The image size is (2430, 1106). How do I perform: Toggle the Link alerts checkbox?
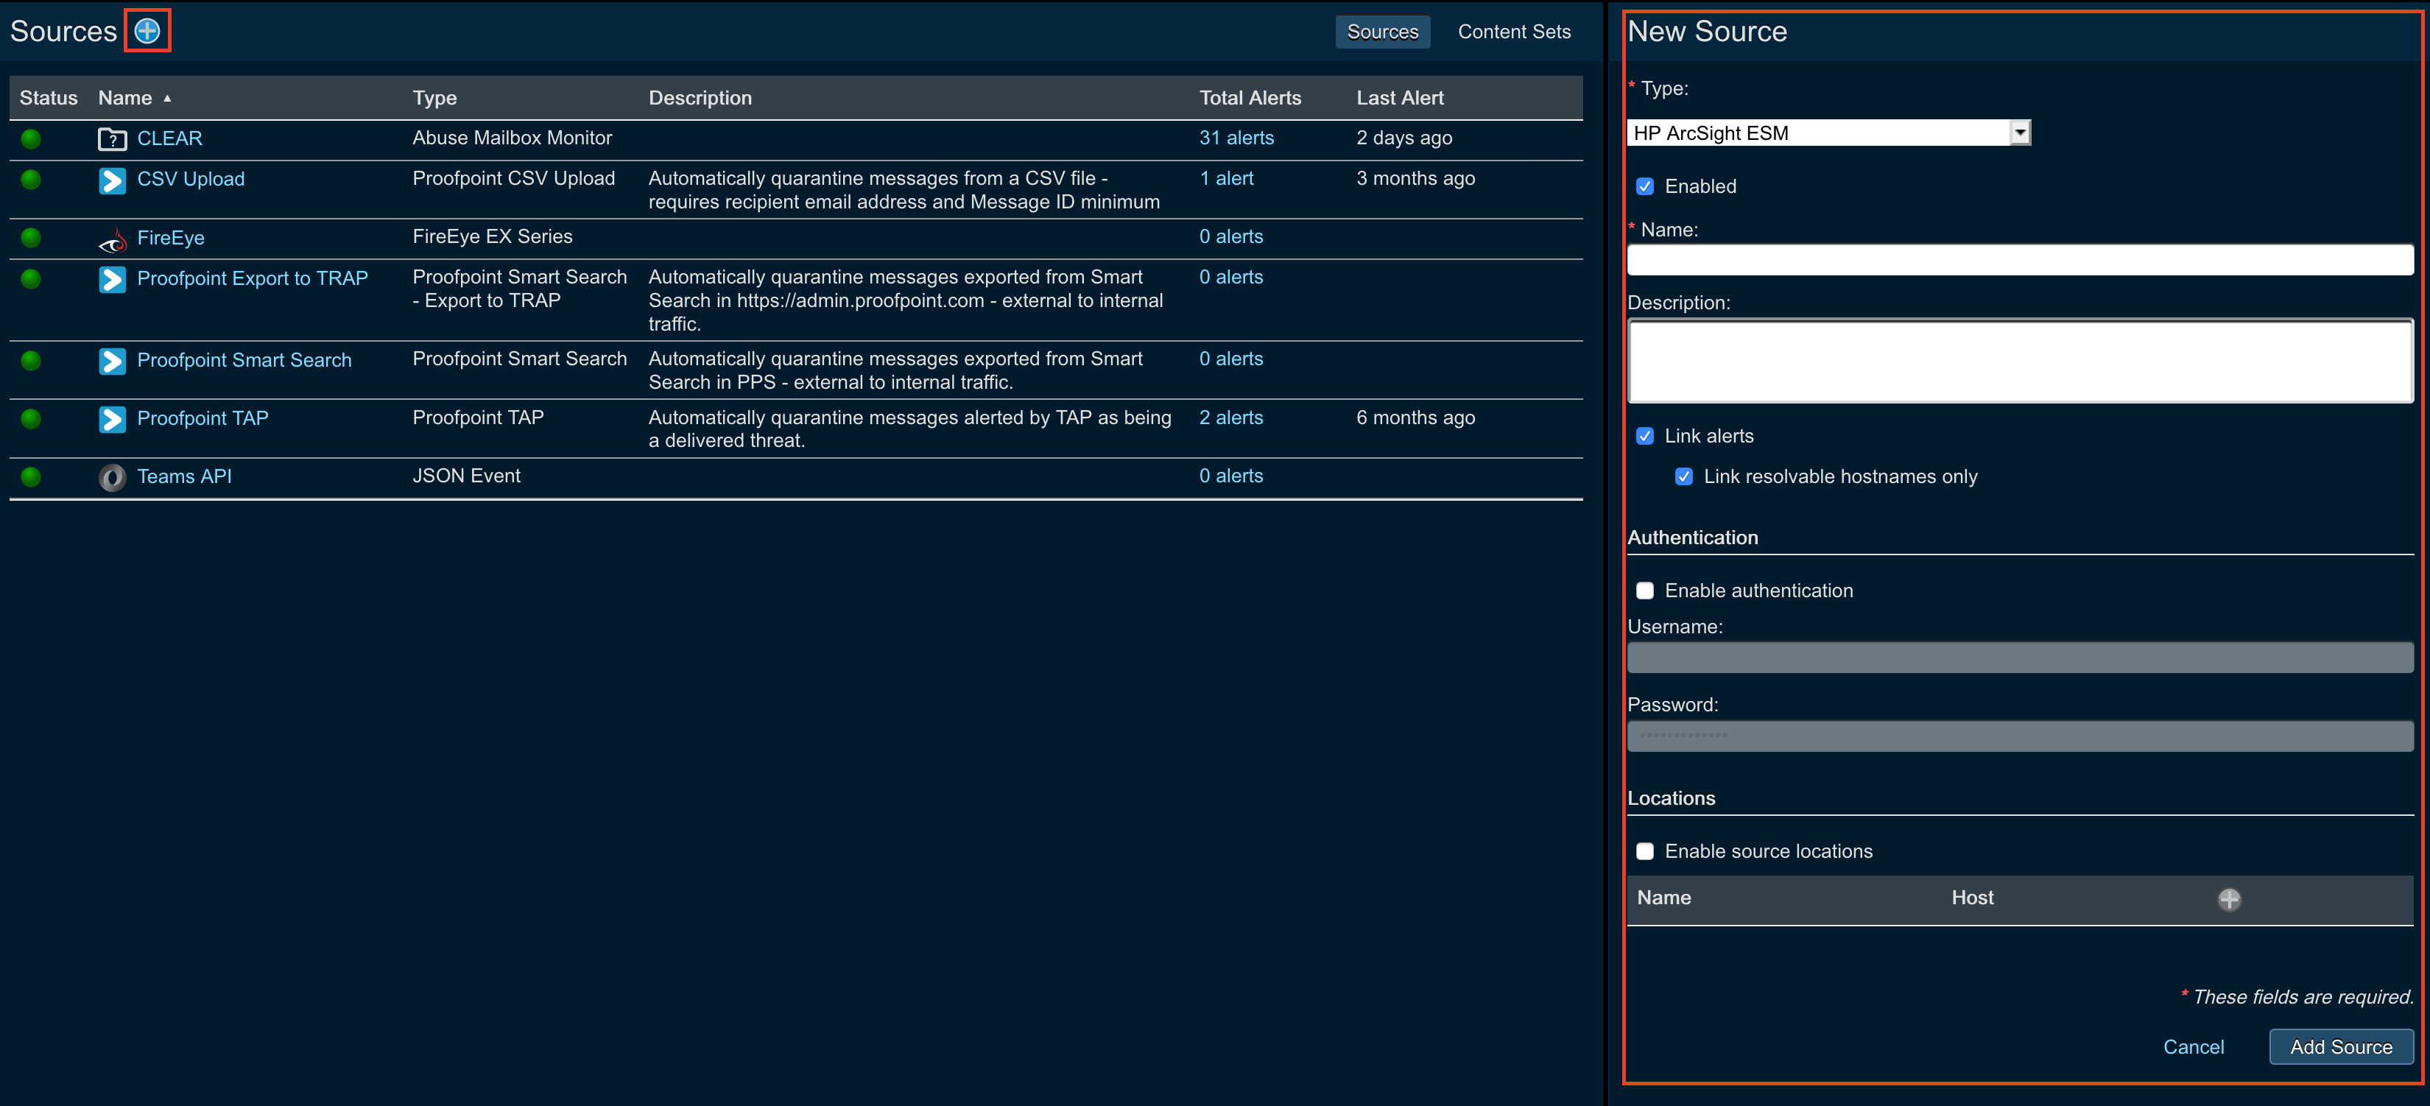coord(1644,436)
